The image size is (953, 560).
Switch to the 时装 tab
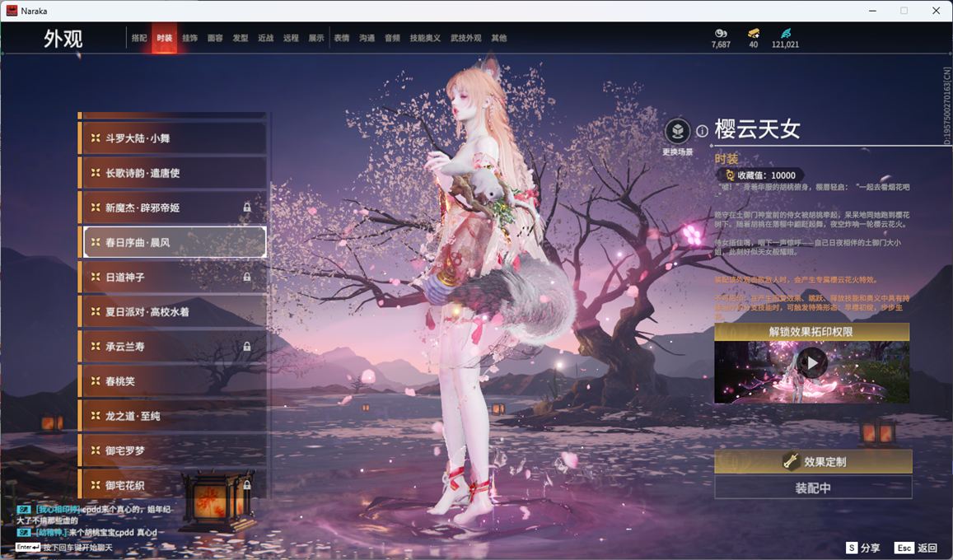click(x=164, y=38)
